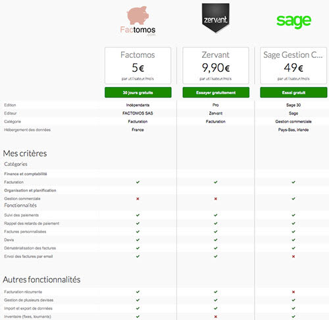
Task: Click Zervant check for Suivi des paiements
Action: [x=216, y=215]
